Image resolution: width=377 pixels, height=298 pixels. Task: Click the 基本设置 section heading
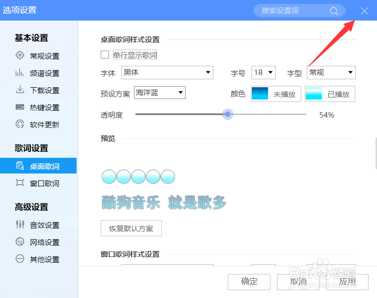click(31, 38)
